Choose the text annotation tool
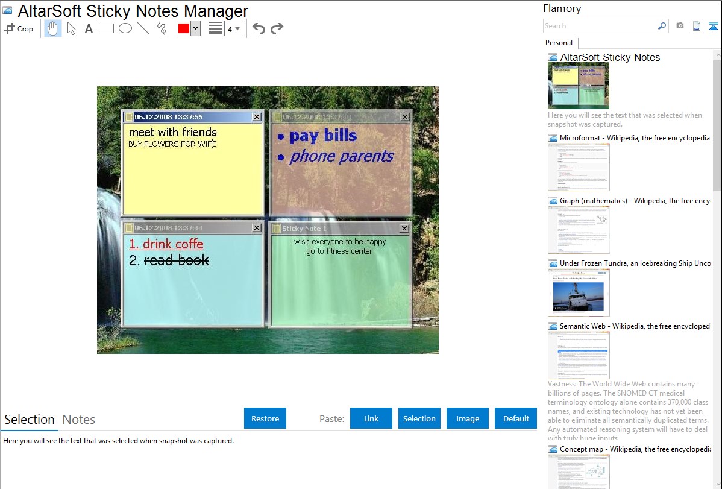Screen dimensions: 722x489 tap(89, 28)
